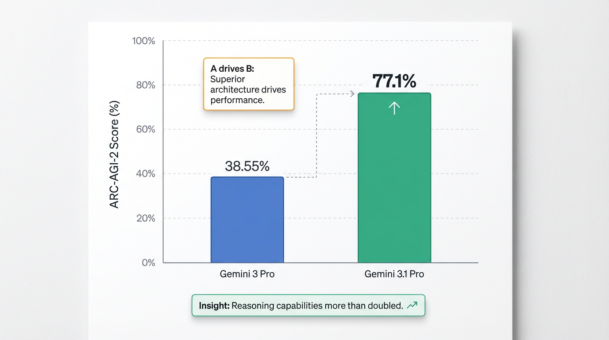Select the "Gemini 3 Pro" axis label
609x340 pixels.
pyautogui.click(x=247, y=274)
